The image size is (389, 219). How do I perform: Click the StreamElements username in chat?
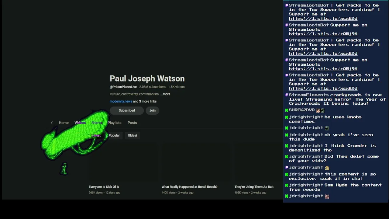point(309,95)
